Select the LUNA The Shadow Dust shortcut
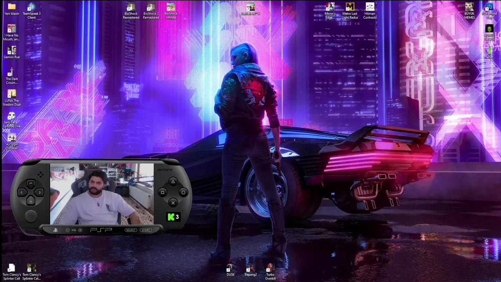This screenshot has height=282, width=501. [x=12, y=94]
